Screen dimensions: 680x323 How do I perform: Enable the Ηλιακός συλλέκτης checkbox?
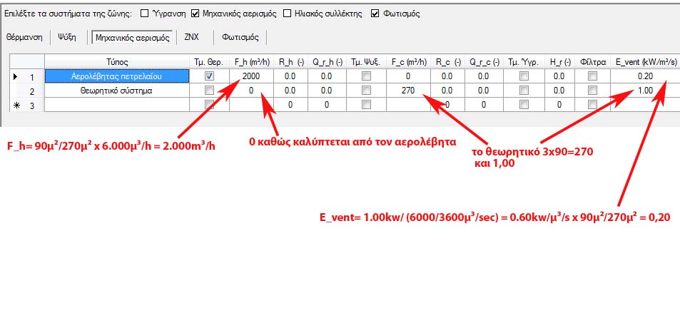click(287, 13)
